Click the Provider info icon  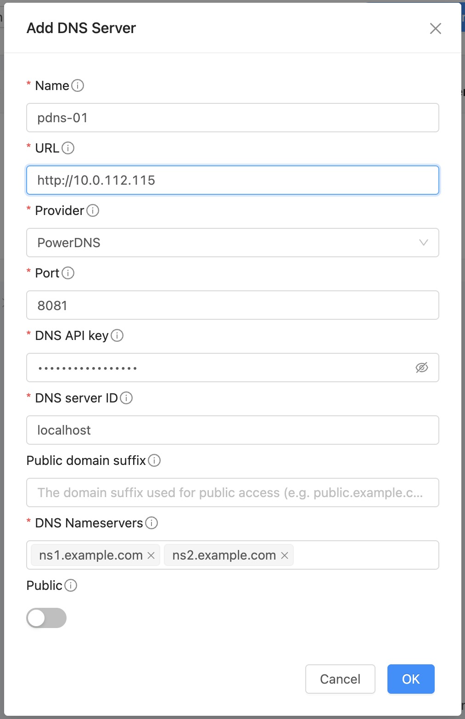click(x=93, y=210)
